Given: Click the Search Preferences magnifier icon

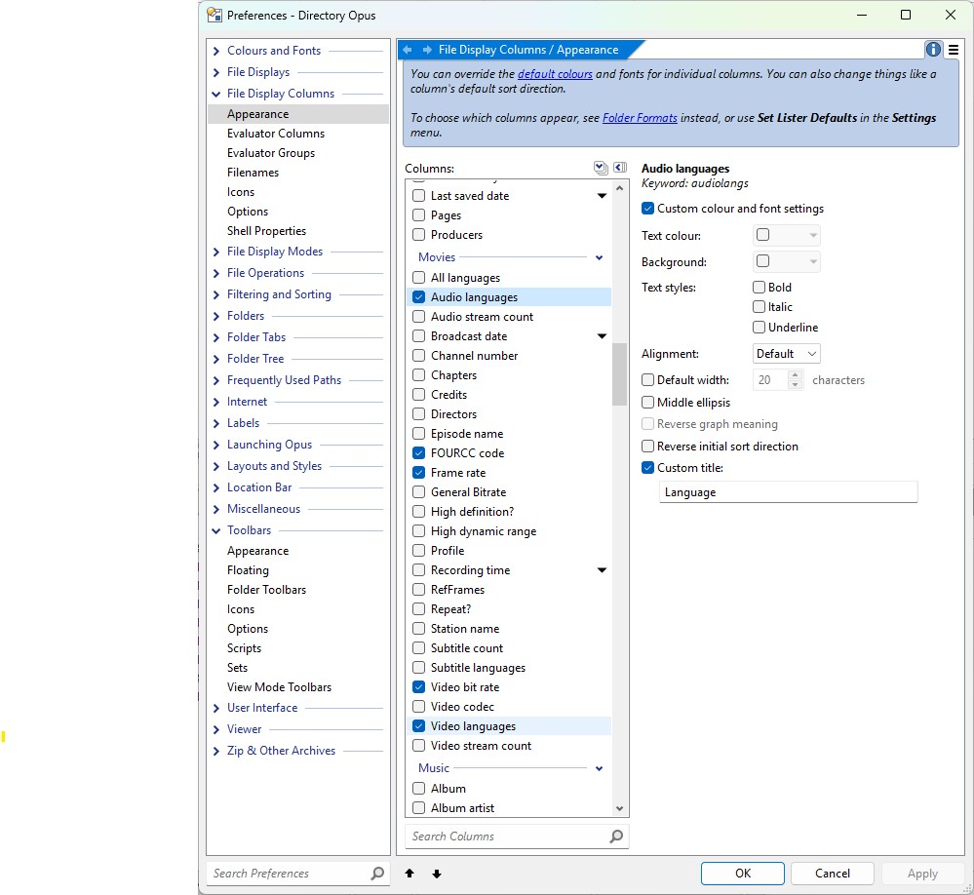Looking at the screenshot, I should 377,874.
